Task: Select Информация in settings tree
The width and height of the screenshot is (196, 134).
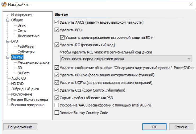Action: pyautogui.click(x=22, y=15)
